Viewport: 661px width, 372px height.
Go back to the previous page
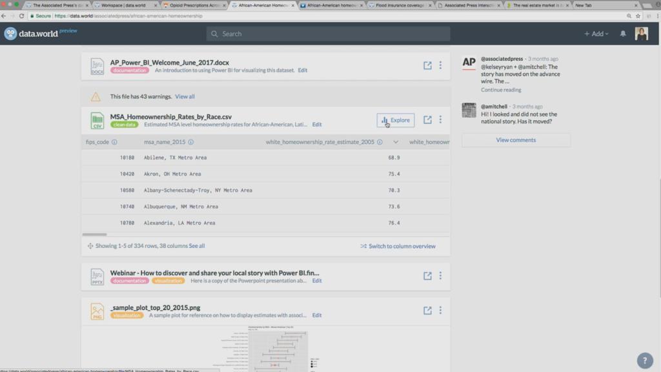tap(4, 16)
